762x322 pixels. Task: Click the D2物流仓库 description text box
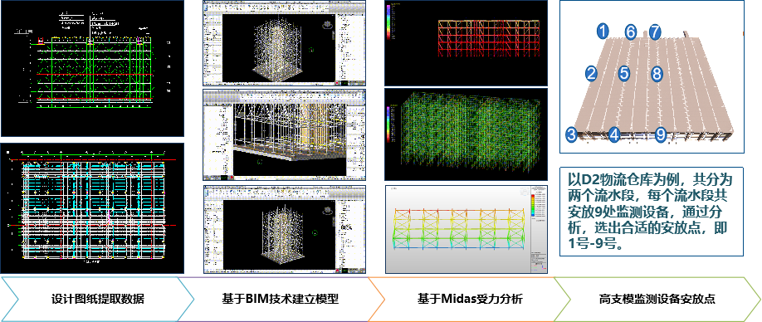(652, 212)
